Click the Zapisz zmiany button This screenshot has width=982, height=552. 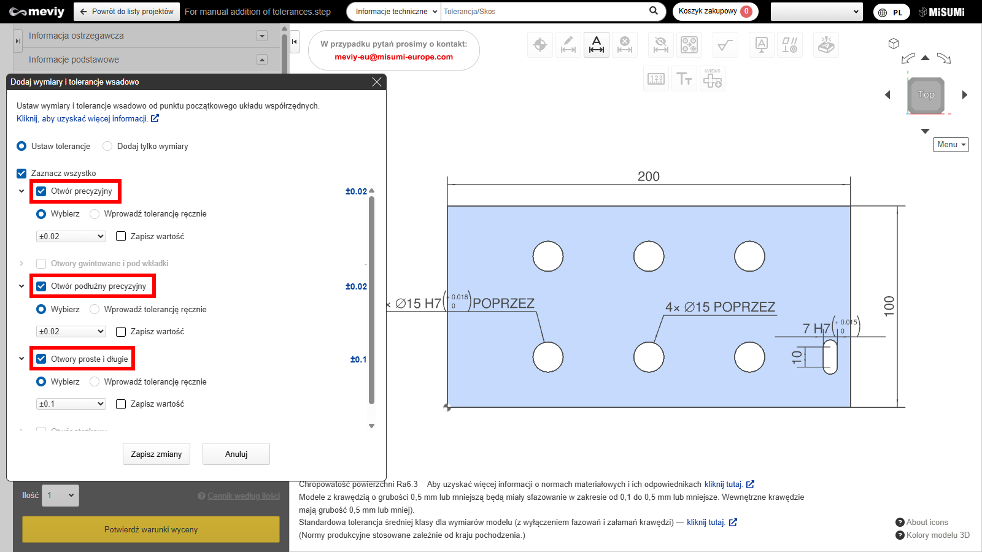157,454
